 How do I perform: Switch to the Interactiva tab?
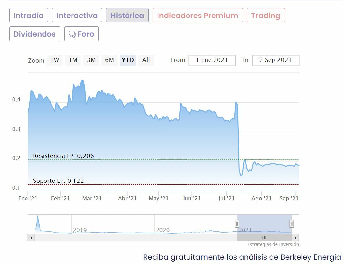(x=77, y=16)
